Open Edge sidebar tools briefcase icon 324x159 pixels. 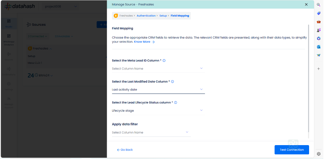319,21
